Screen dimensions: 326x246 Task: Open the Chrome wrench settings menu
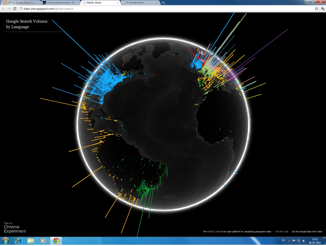322,9
